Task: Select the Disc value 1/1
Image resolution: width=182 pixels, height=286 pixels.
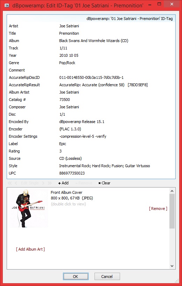Action: [x=62, y=114]
